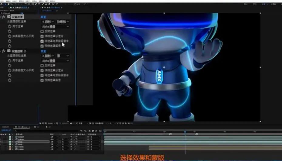
Task: Open the 编辑 menu in menu bar
Action: coord(8,1)
